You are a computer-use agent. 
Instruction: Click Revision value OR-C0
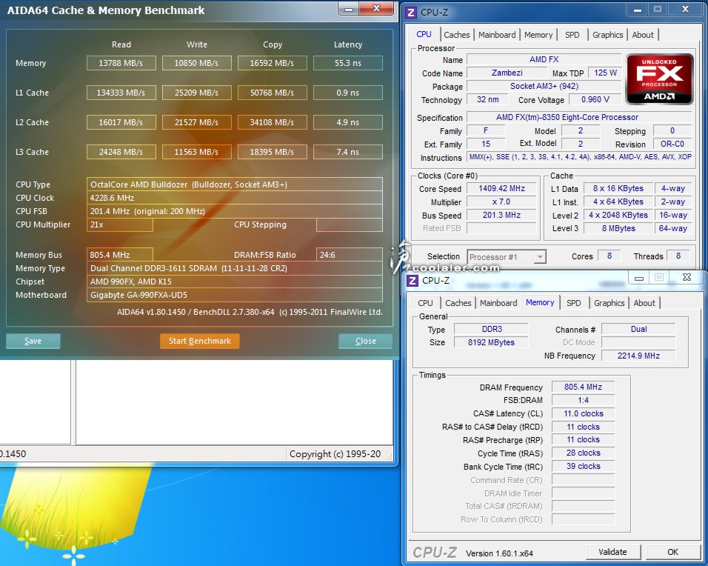(x=672, y=144)
